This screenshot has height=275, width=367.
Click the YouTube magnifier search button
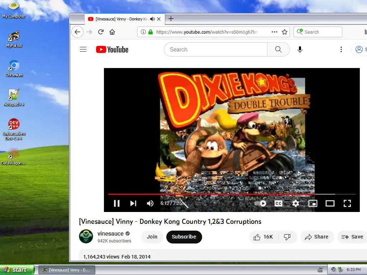pos(278,49)
